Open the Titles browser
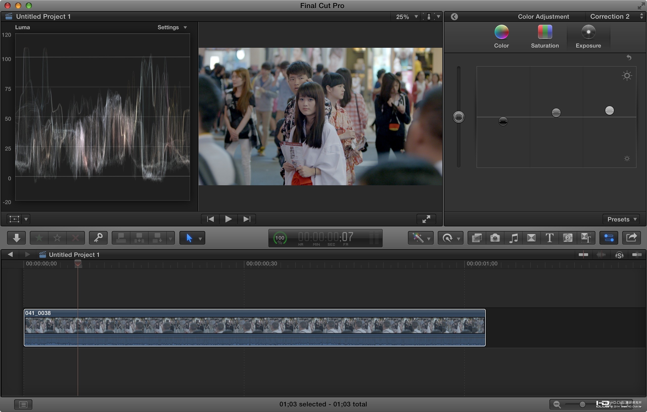 tap(549, 238)
